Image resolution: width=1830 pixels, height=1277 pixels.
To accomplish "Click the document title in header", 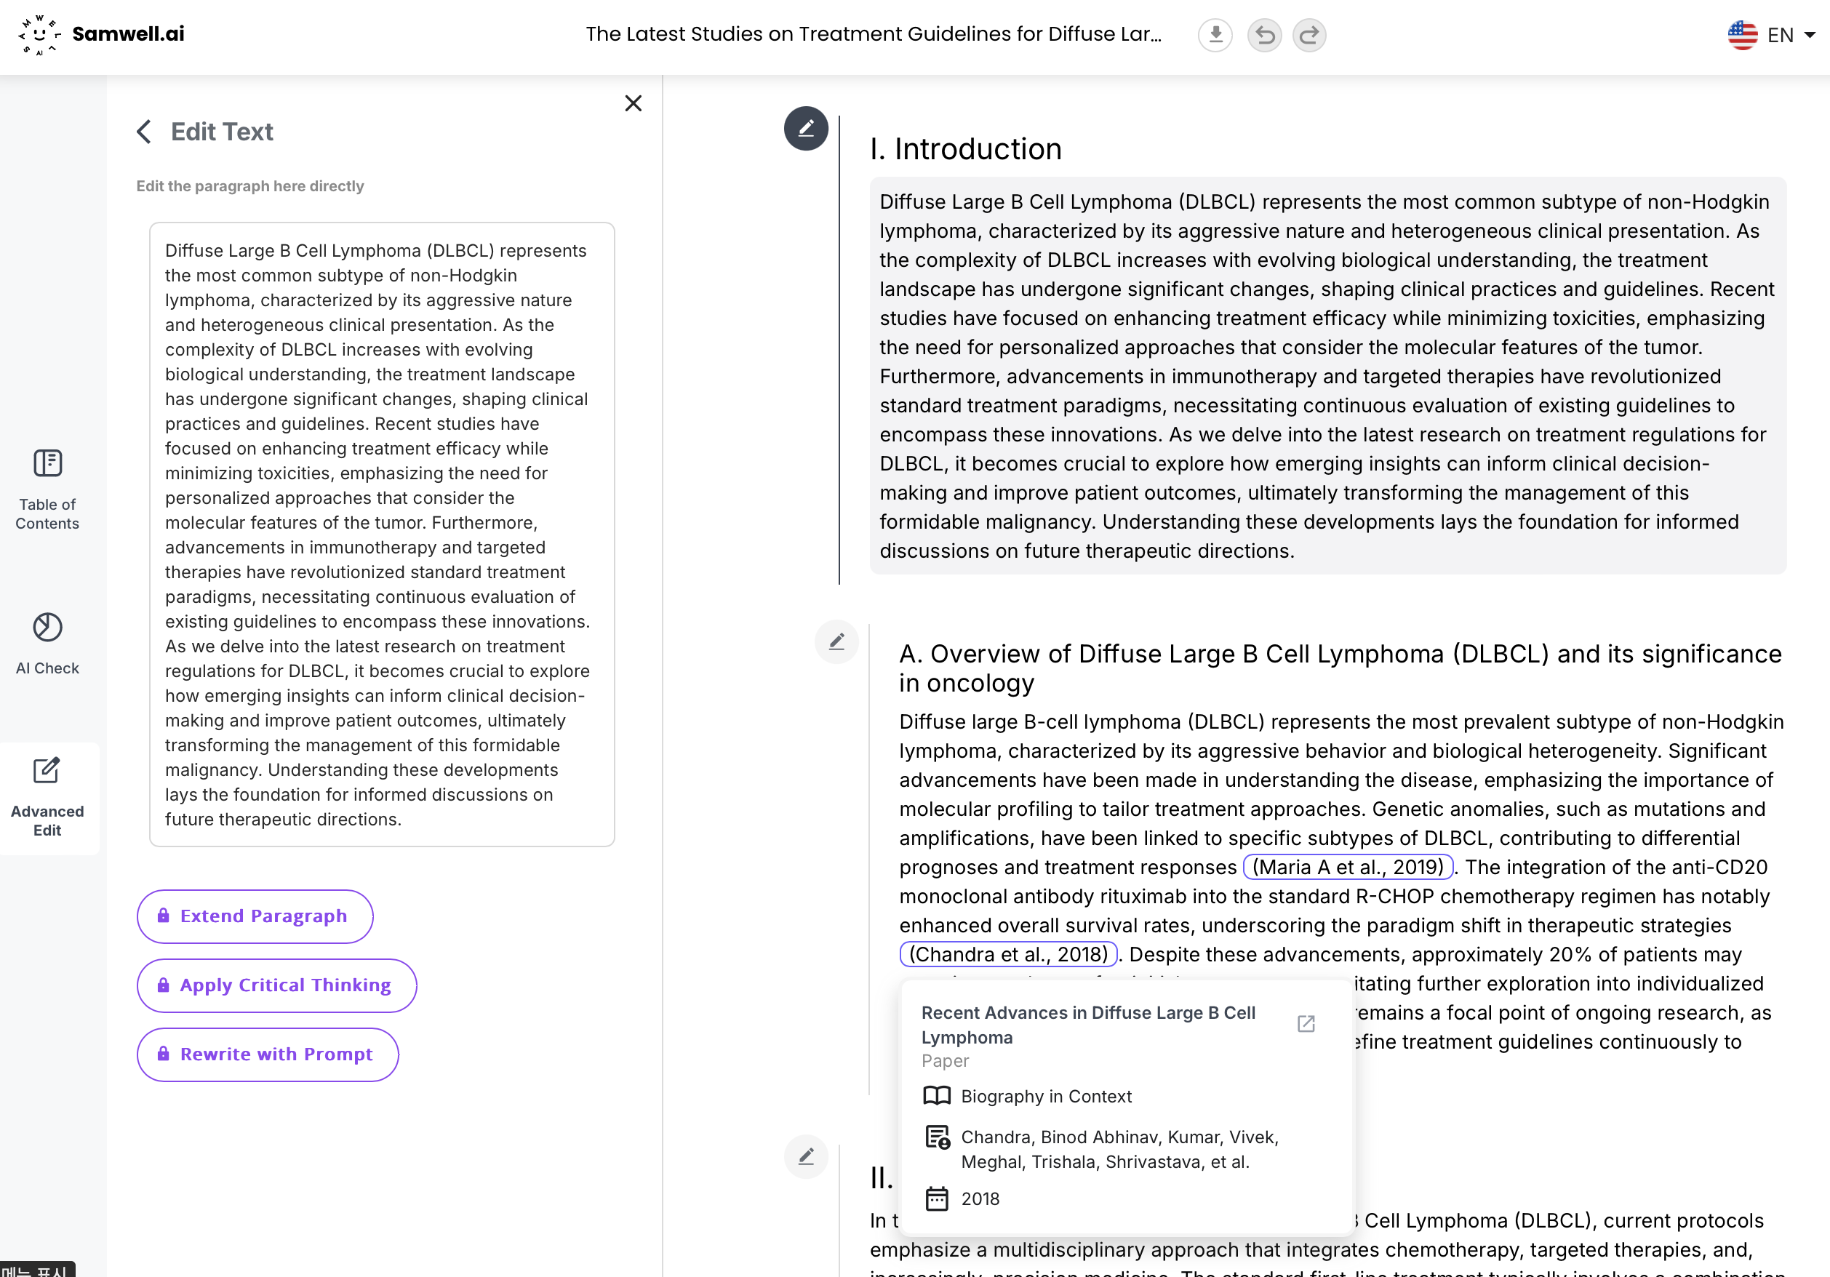I will [874, 34].
